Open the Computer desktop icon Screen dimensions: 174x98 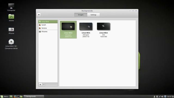(x=11, y=7)
